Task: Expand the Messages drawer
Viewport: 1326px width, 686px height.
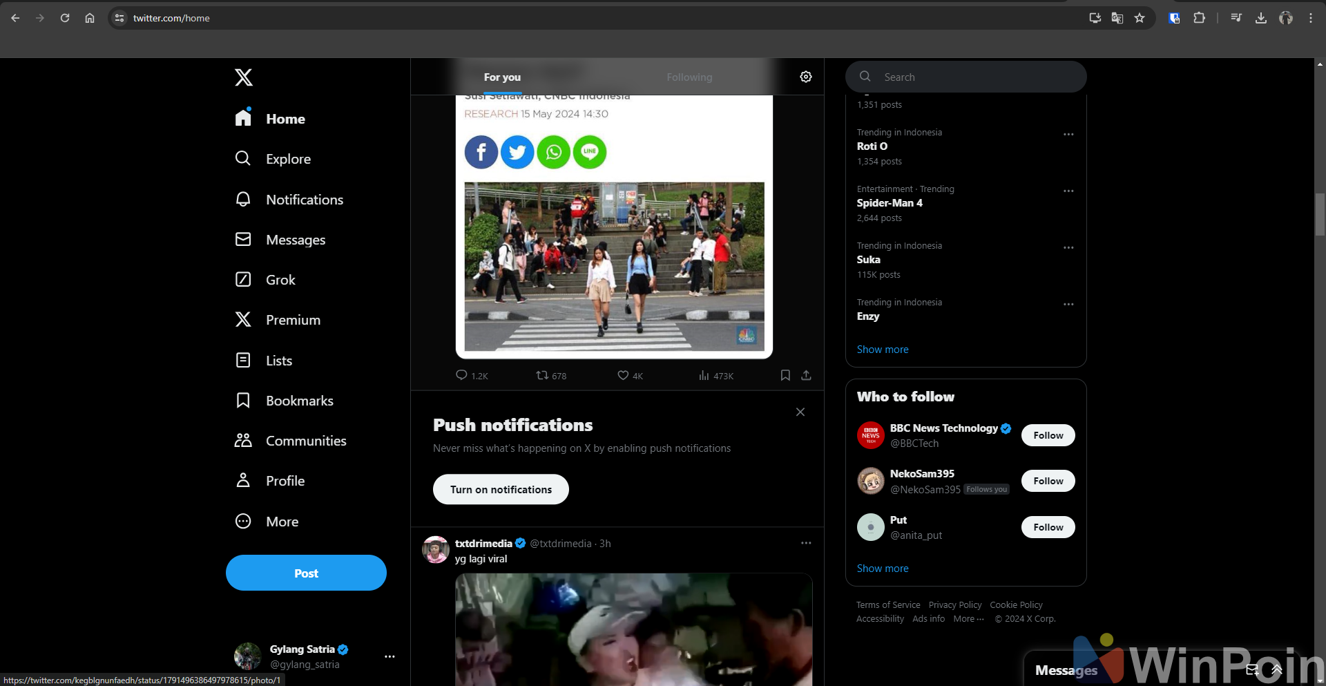Action: pos(1277,669)
